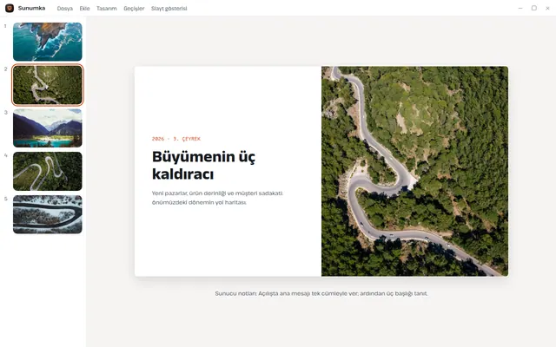Select slide 5 snowy road thumbnail

[48, 214]
